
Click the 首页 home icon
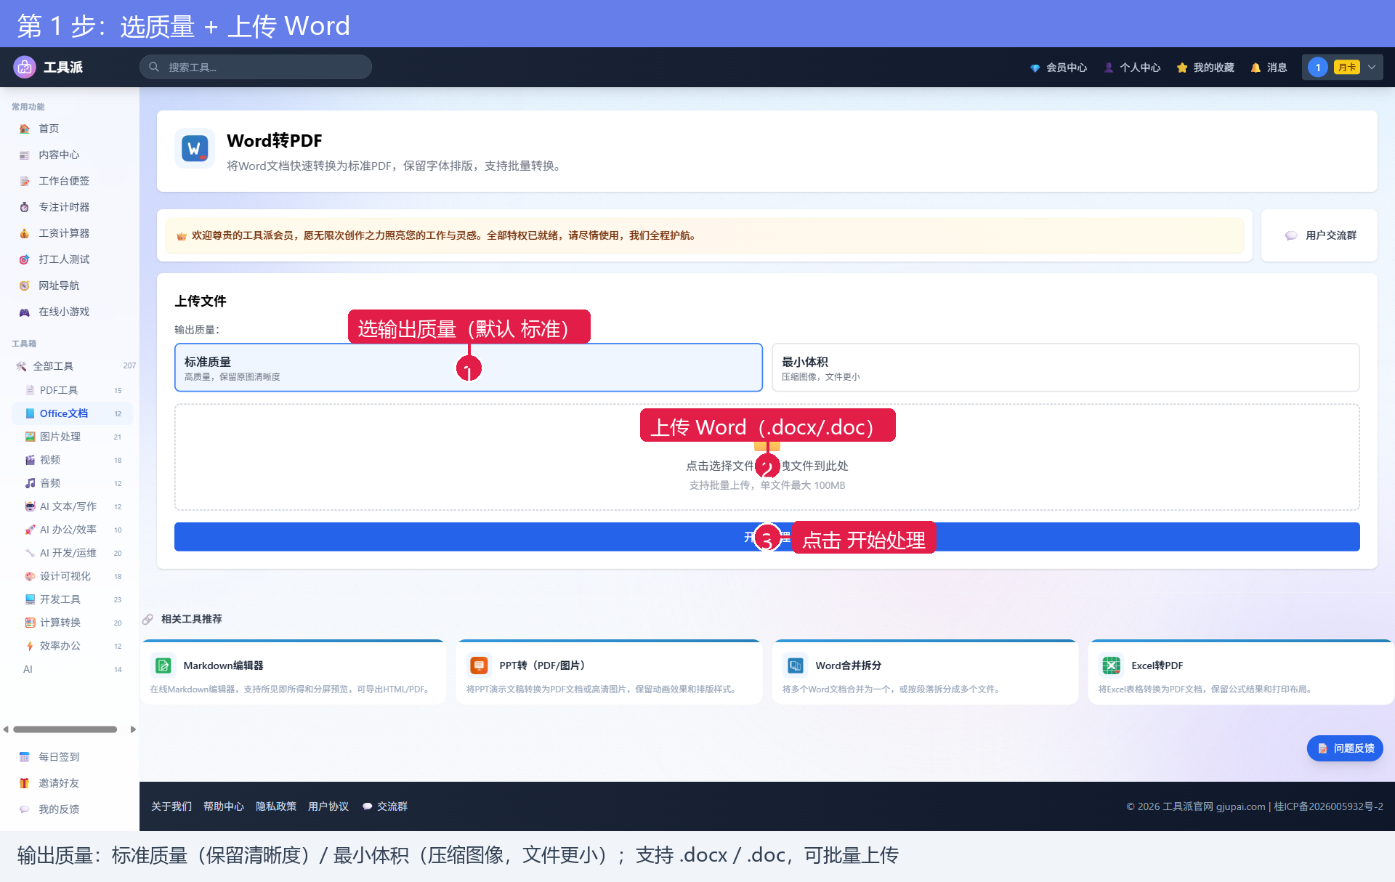25,129
